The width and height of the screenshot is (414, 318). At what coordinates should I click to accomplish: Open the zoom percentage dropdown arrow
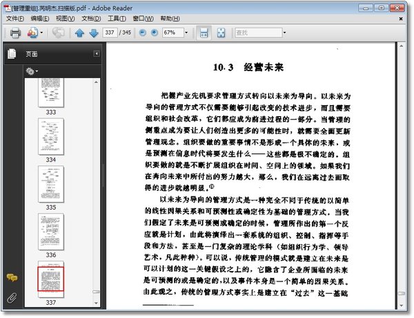(186, 32)
